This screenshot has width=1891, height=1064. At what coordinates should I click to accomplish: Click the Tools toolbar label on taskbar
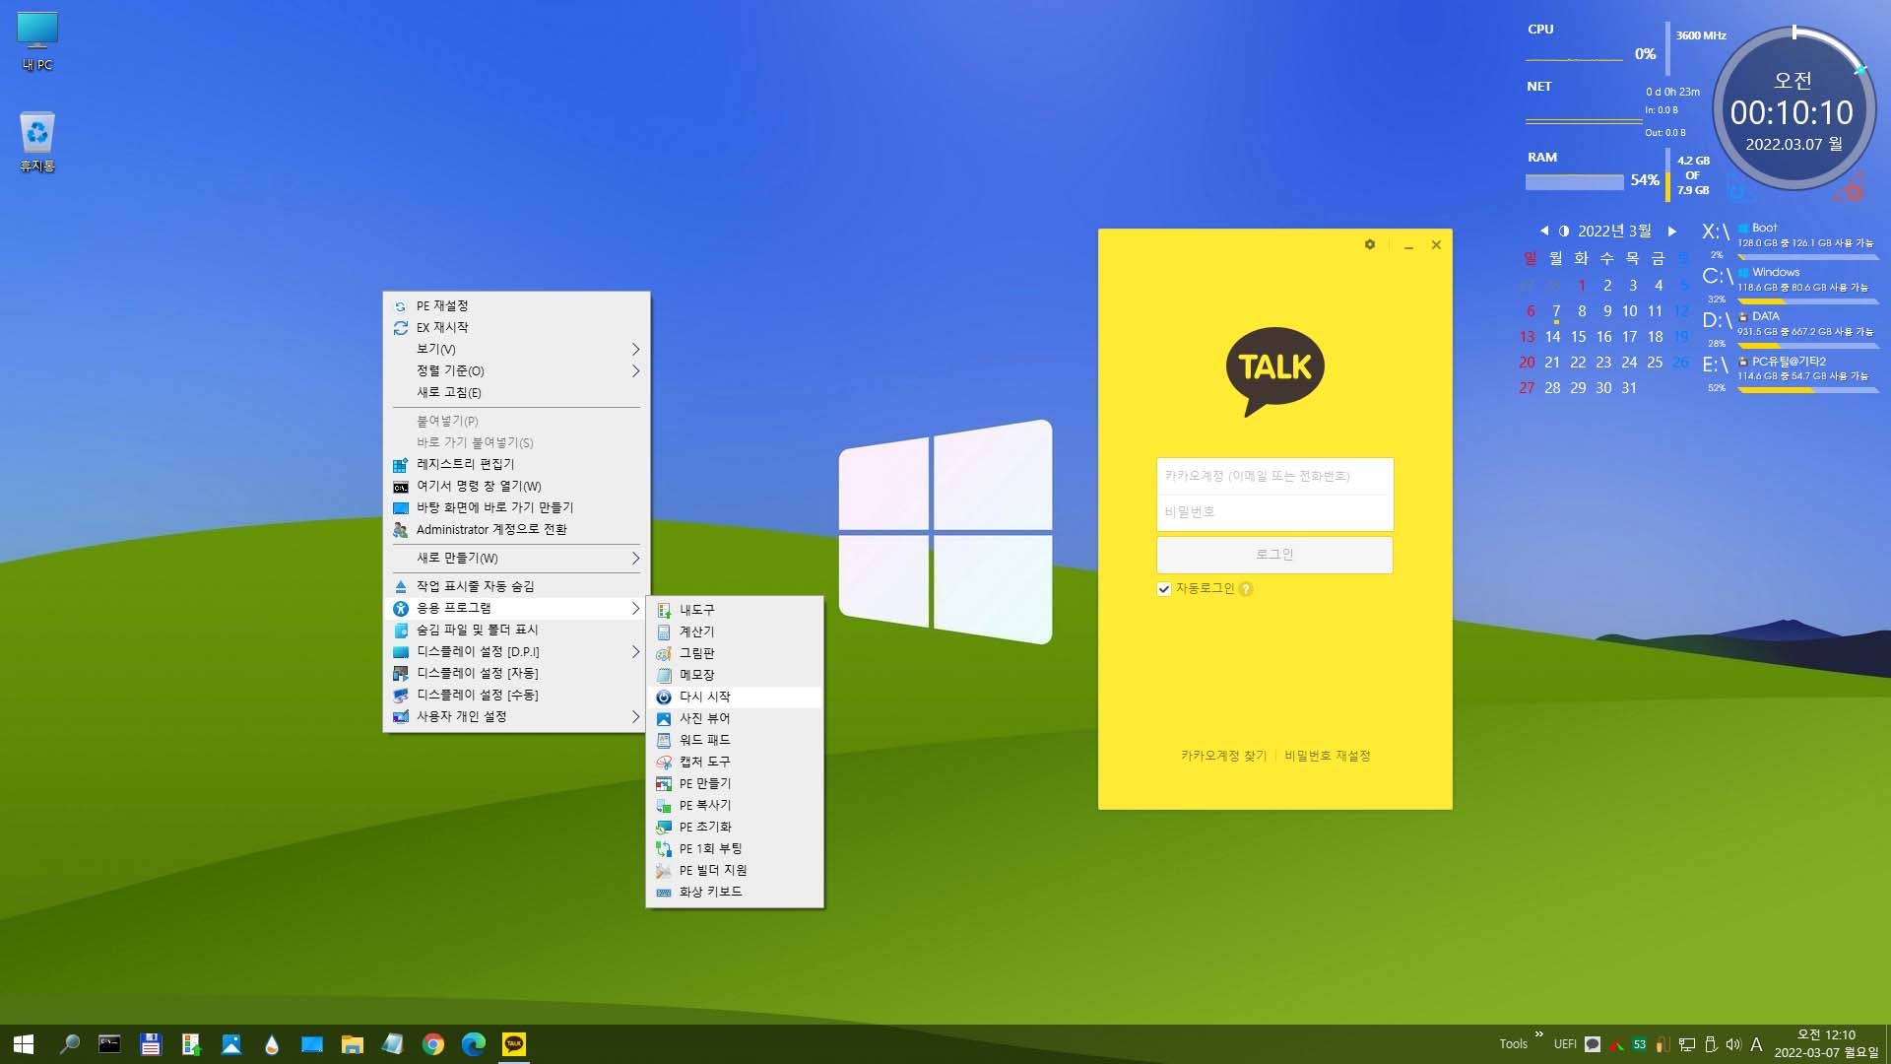click(x=1513, y=1044)
